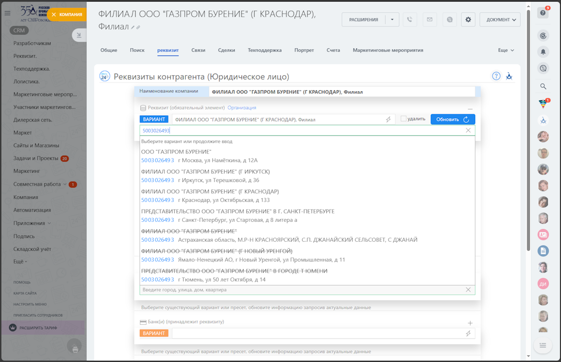Clear the INN search field with X
This screenshot has width=561, height=362.
pyautogui.click(x=468, y=131)
